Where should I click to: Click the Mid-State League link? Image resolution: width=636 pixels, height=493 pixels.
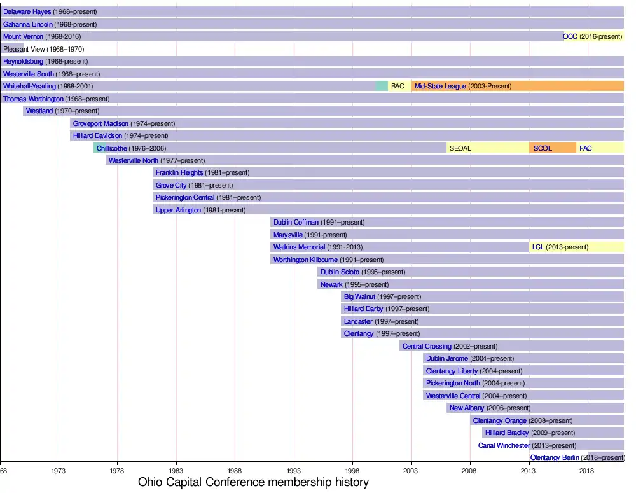[440, 86]
